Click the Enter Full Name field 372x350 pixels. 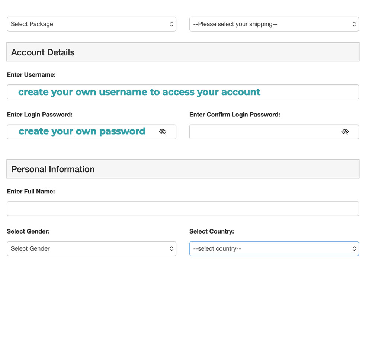(183, 209)
